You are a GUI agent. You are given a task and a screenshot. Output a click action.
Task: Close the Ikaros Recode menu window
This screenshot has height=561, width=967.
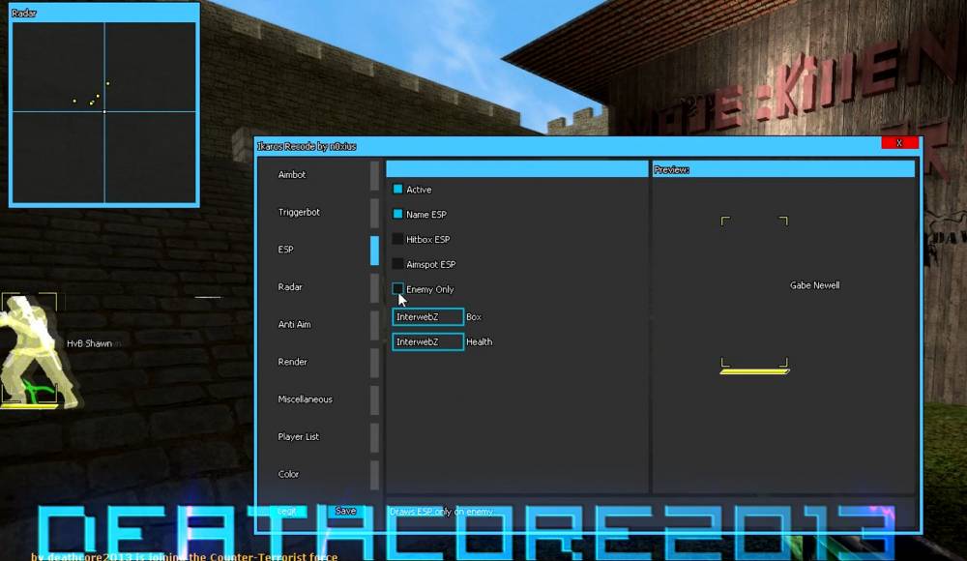899,143
